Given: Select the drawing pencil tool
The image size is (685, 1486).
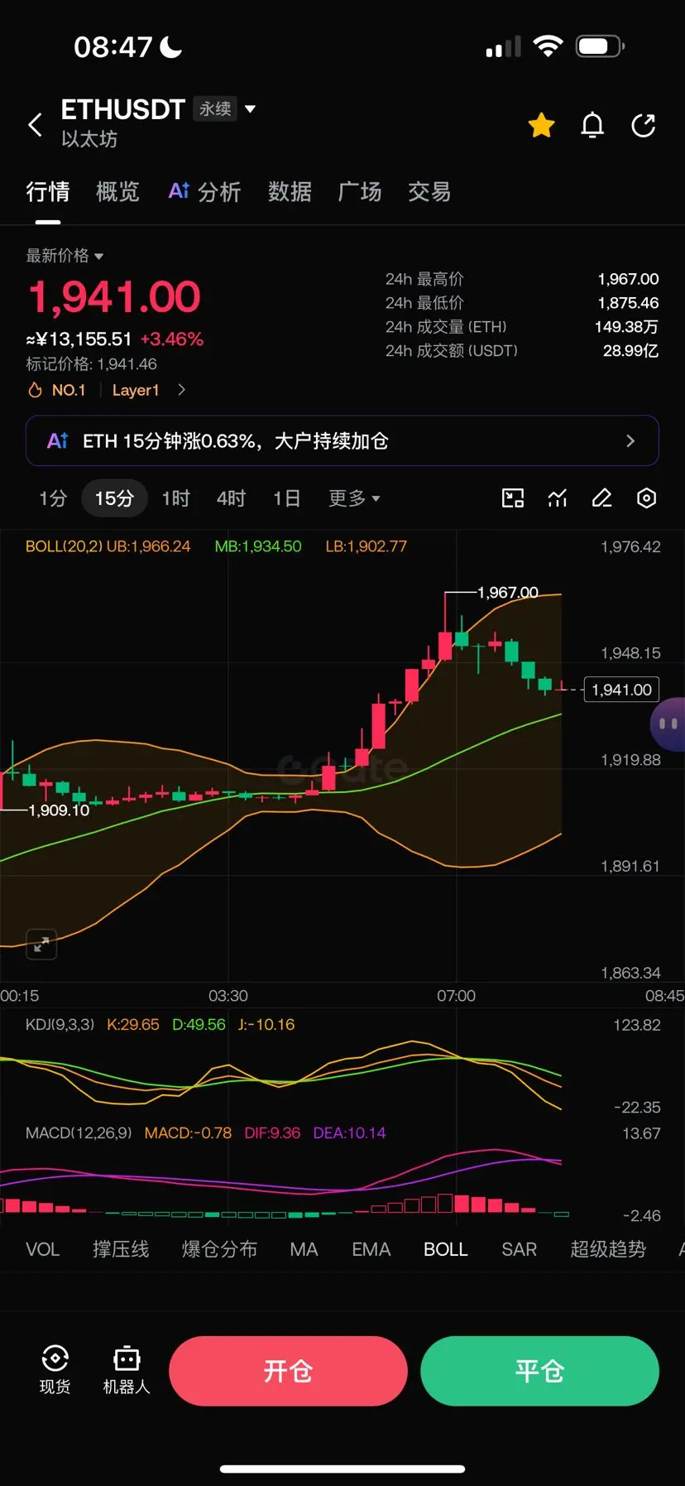Looking at the screenshot, I should pyautogui.click(x=602, y=498).
